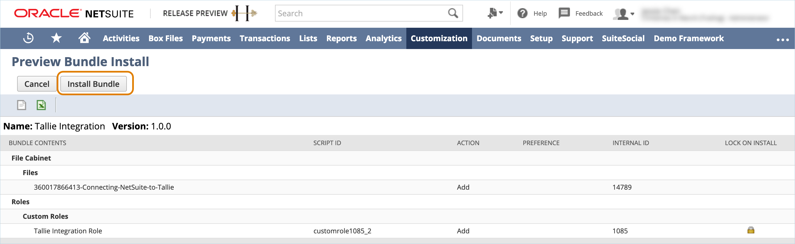Open the Lists menu

pos(308,38)
